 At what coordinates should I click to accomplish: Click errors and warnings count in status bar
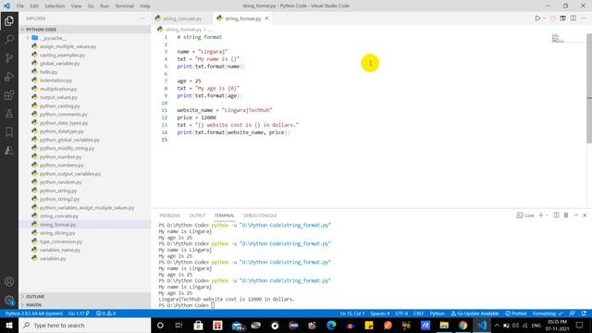[106, 314]
